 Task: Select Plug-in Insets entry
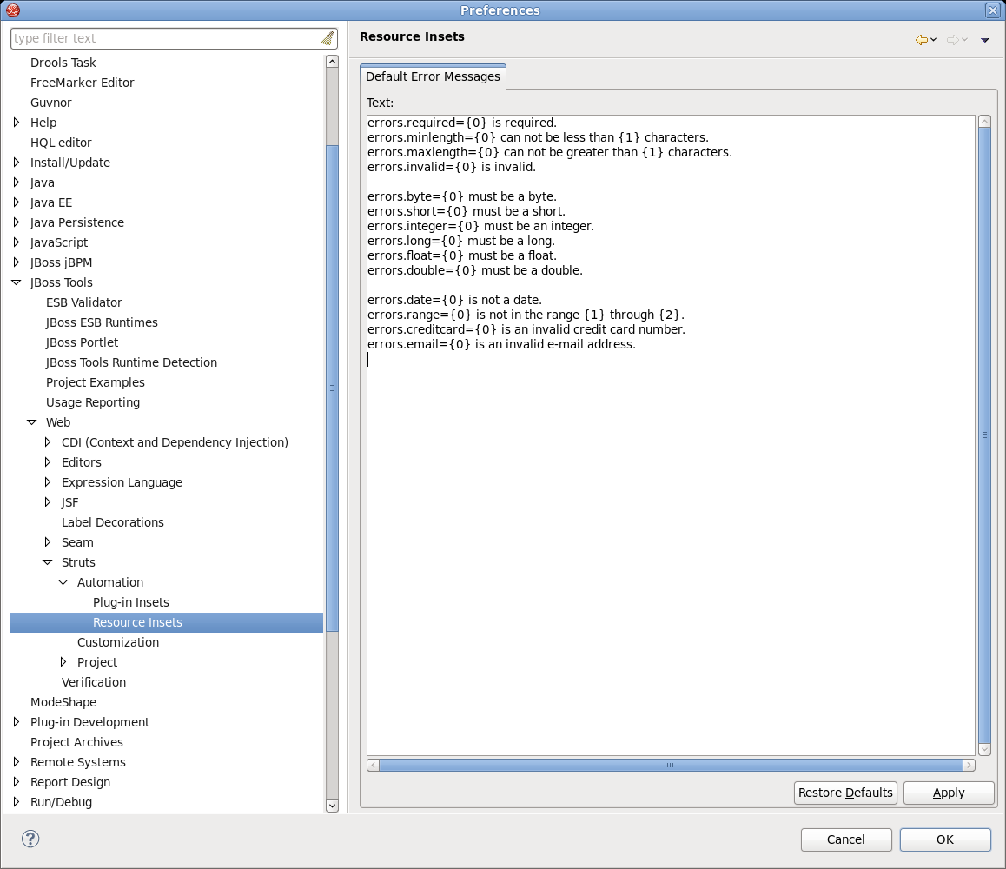click(131, 602)
